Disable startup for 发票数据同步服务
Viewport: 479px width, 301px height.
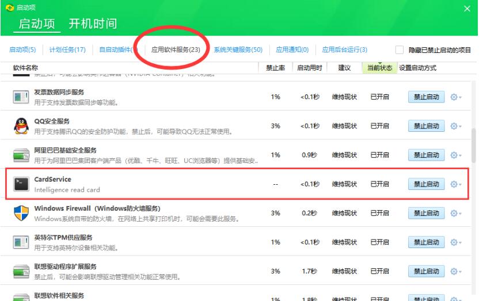coord(426,97)
